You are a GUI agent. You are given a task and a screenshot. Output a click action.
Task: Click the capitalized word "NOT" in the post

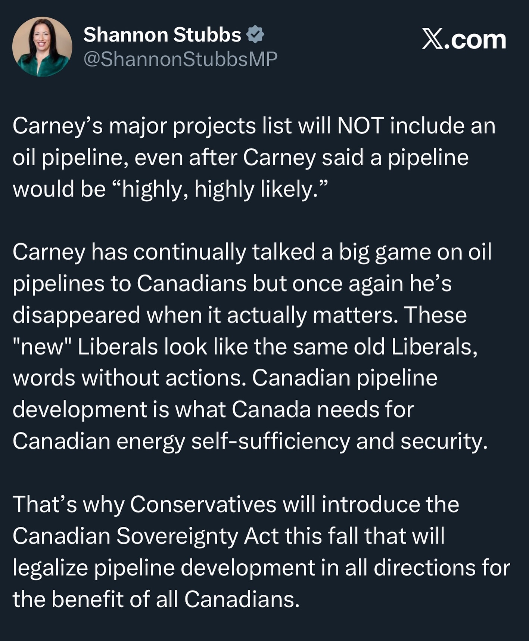coord(360,126)
